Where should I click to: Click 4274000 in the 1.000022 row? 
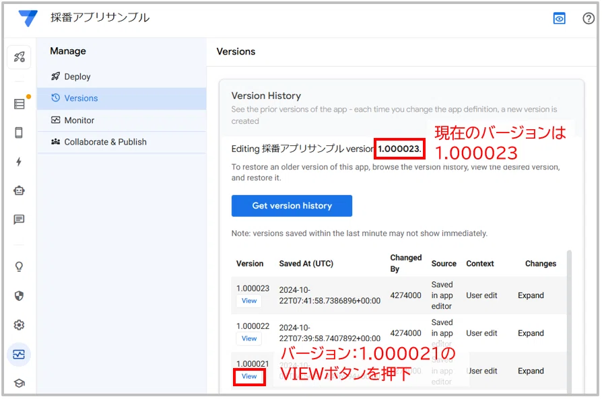[x=405, y=333]
